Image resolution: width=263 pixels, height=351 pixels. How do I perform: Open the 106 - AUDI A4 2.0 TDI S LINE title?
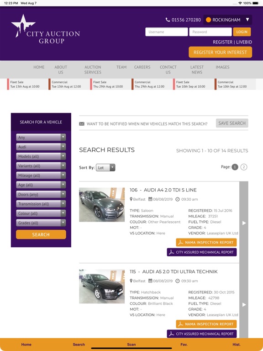coord(163,190)
